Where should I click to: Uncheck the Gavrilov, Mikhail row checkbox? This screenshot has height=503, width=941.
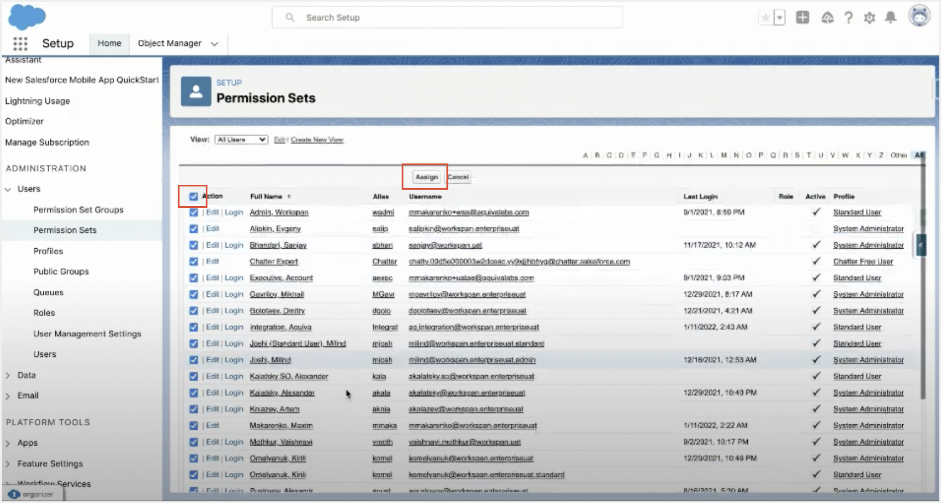pos(194,294)
